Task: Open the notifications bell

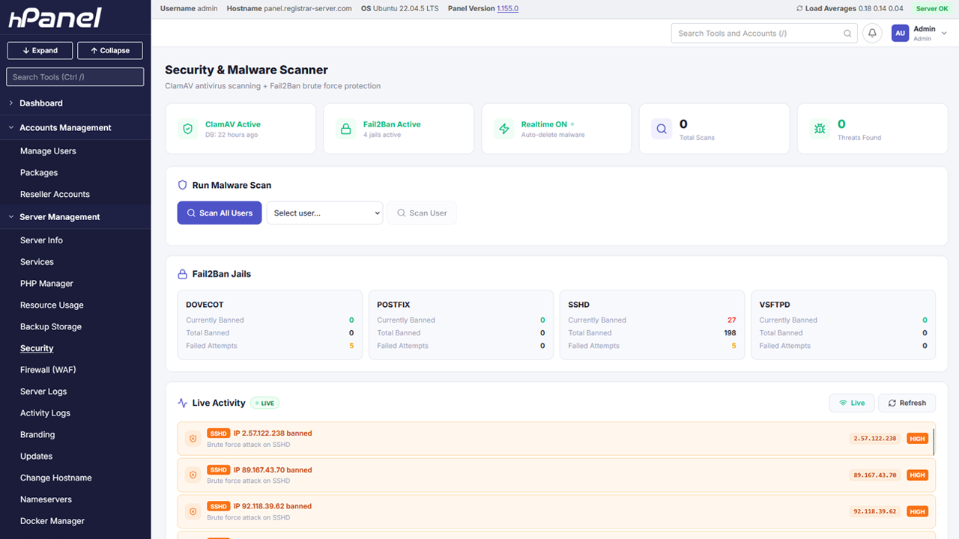Action: pos(872,33)
